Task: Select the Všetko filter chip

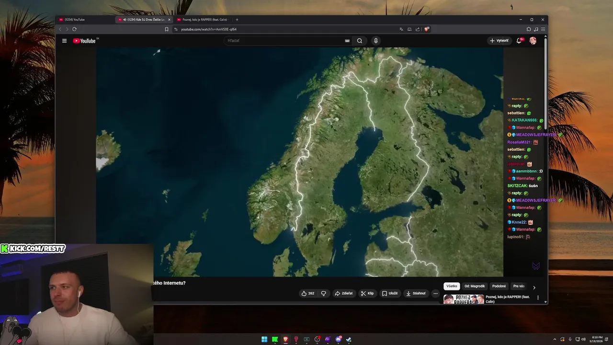Action: tap(452, 286)
